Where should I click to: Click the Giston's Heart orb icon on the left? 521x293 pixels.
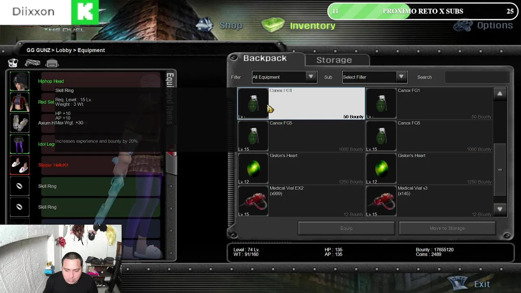(253, 168)
